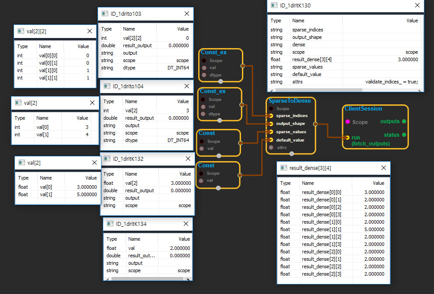
Task: Click the Value column header in result_dense panel
Action: [379, 183]
